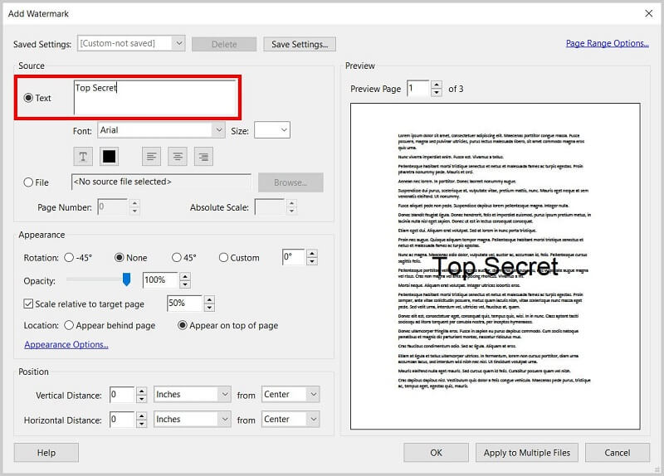Cancel the watermark dialog

point(618,453)
